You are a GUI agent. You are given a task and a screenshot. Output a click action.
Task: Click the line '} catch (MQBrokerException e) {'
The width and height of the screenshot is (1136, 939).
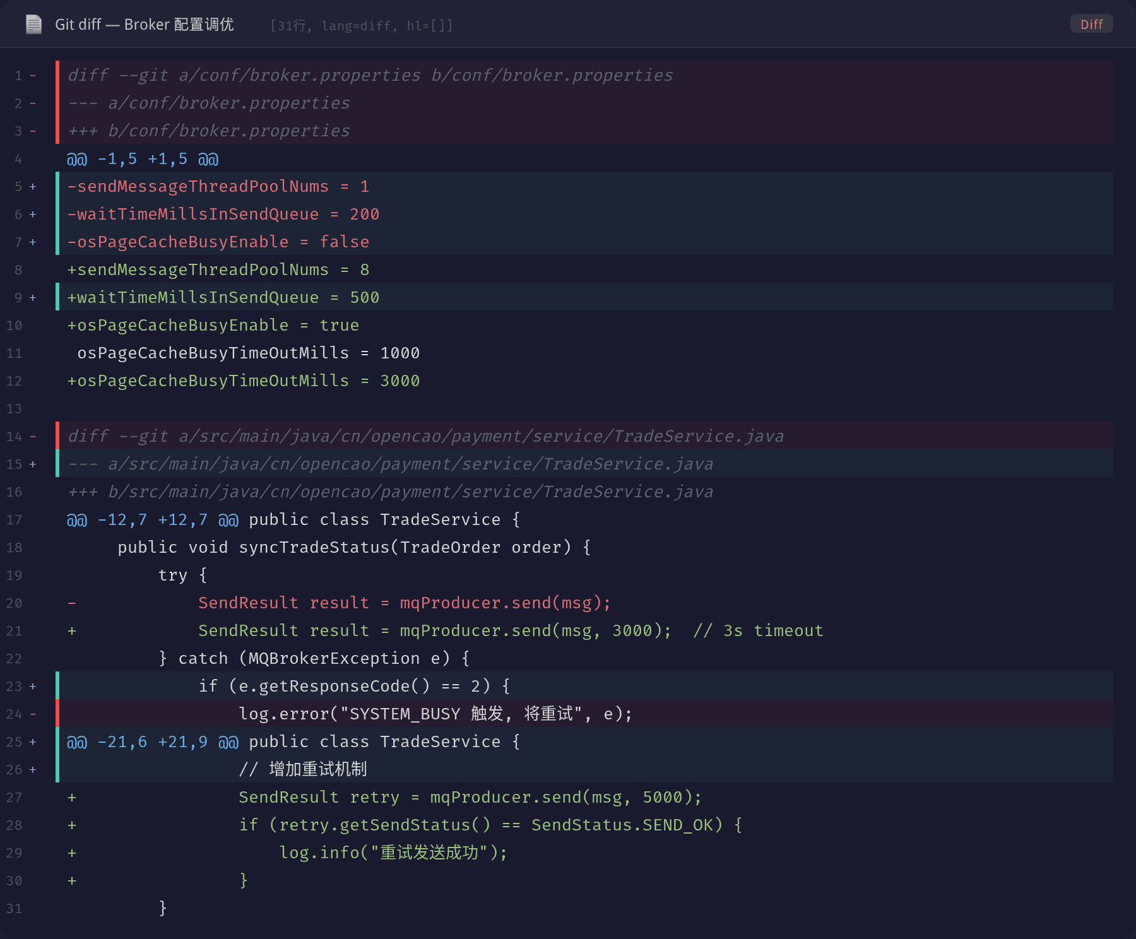(x=314, y=658)
